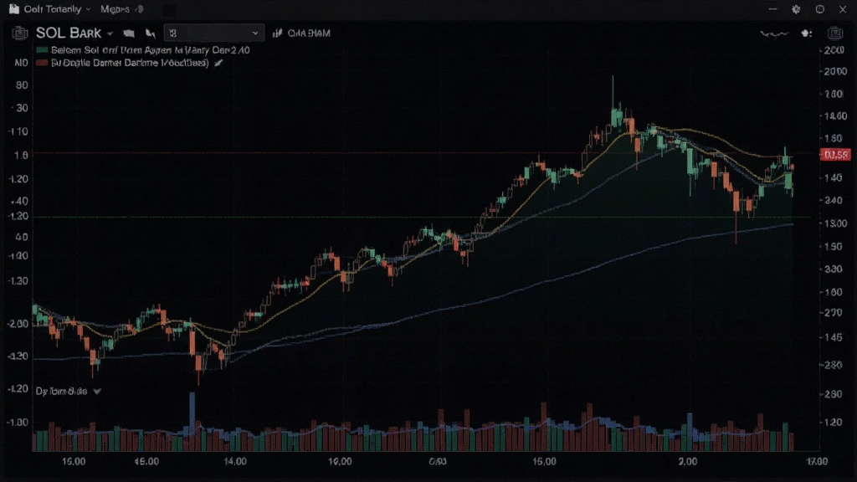Click the document icon in title bar

tap(13, 9)
